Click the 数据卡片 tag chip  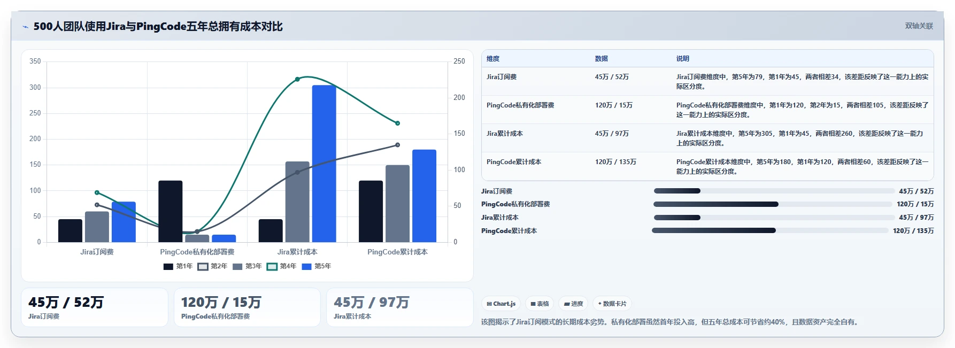coord(612,304)
